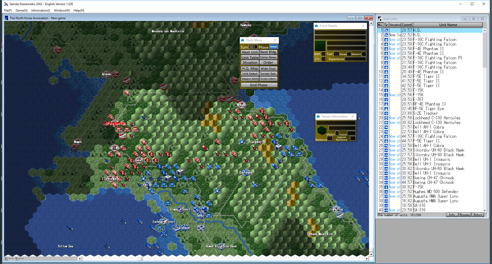Open the Information(I) menu
This screenshot has width=492, height=264.
[40, 10]
